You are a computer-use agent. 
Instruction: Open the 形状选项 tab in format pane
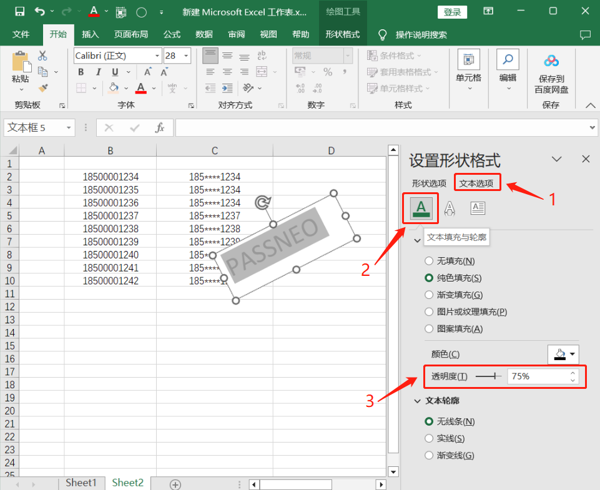click(429, 184)
